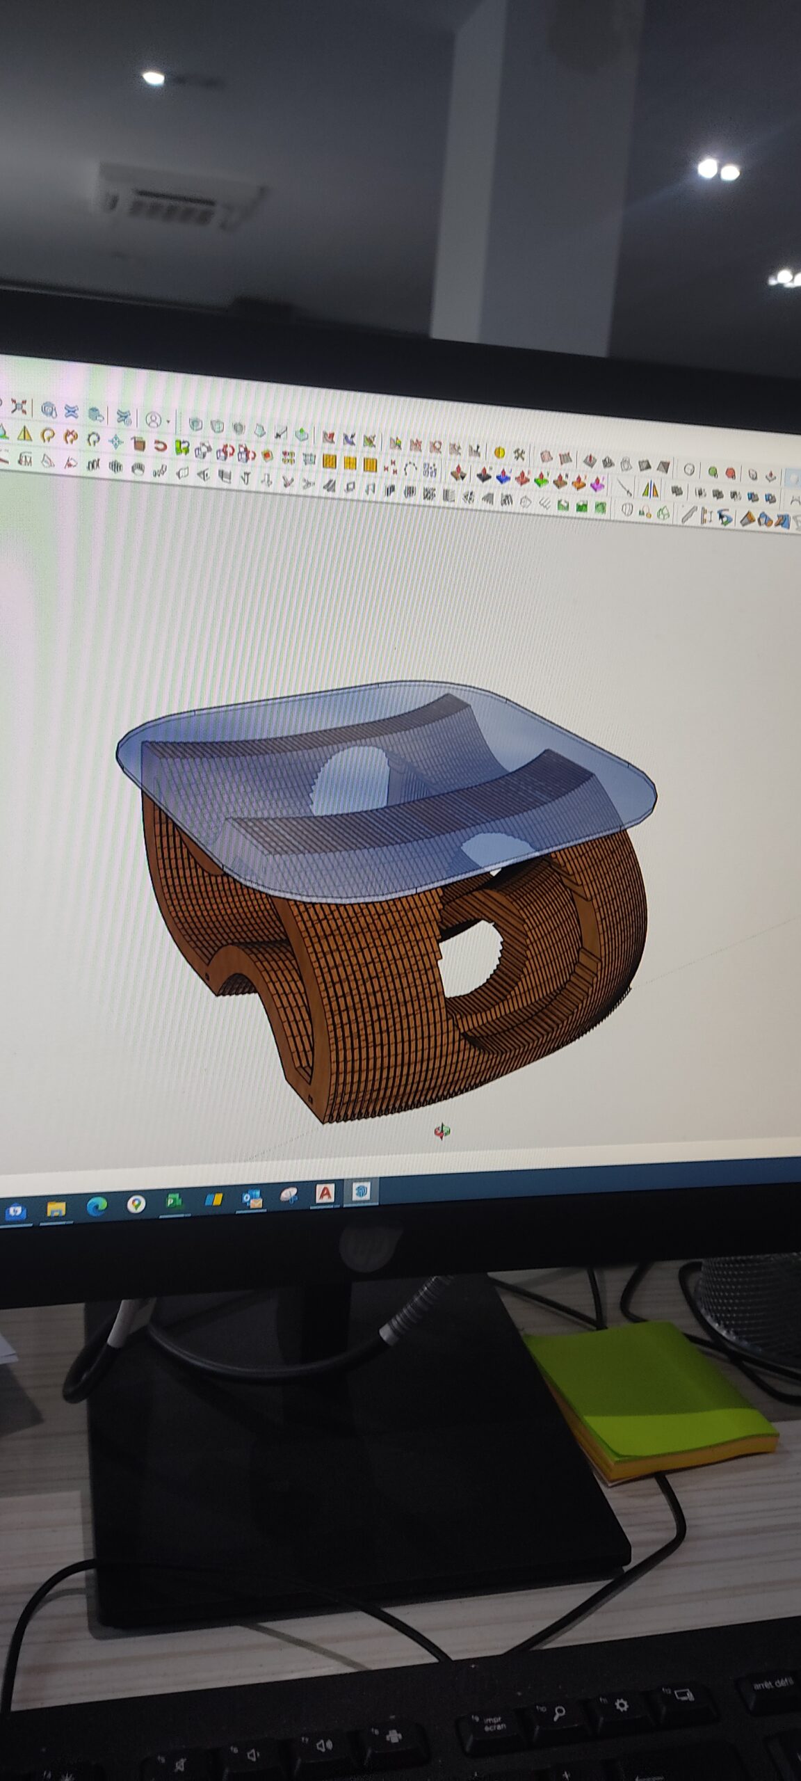Open File Explorer from the taskbar
The width and height of the screenshot is (801, 1781).
56,1209
